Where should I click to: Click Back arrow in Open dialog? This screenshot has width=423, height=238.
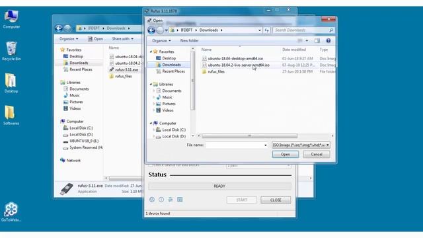point(151,30)
